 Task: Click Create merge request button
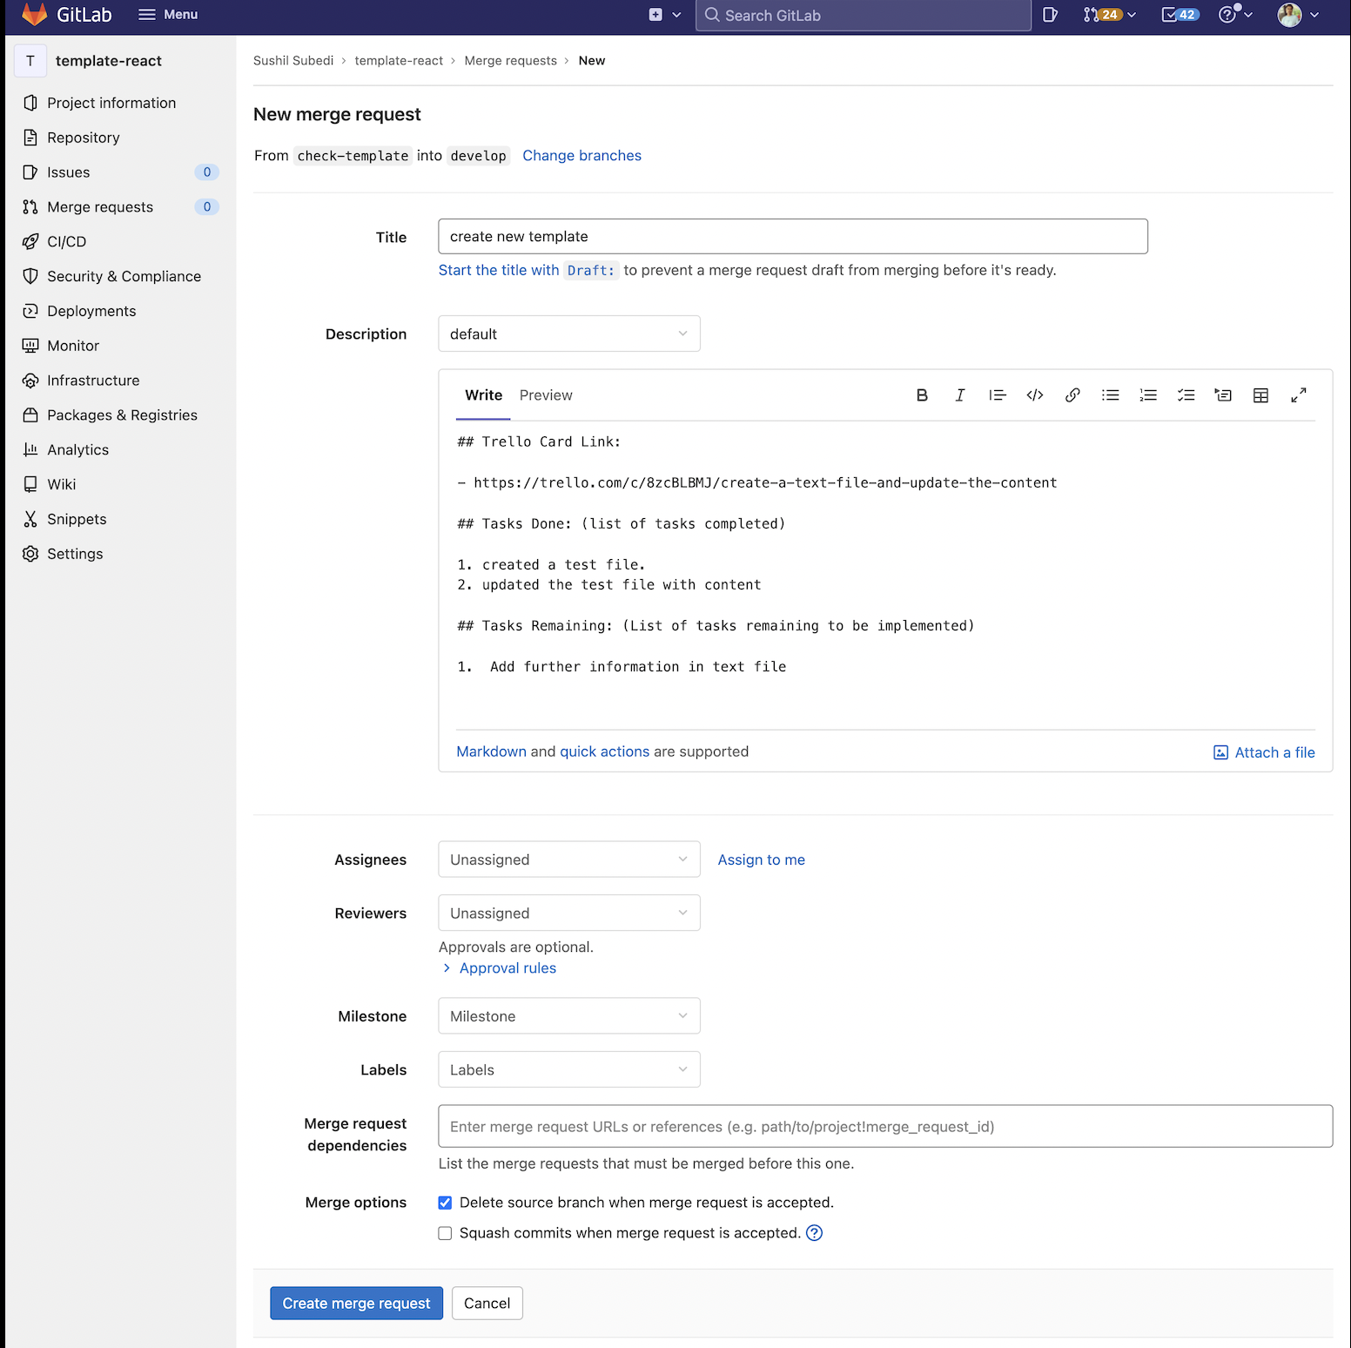tap(356, 1304)
